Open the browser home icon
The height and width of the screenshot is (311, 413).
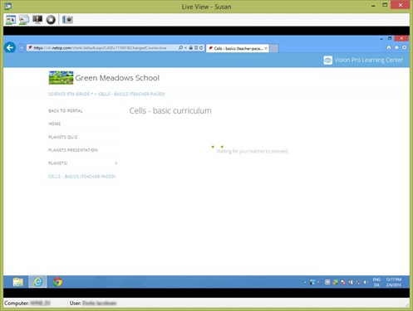389,47
